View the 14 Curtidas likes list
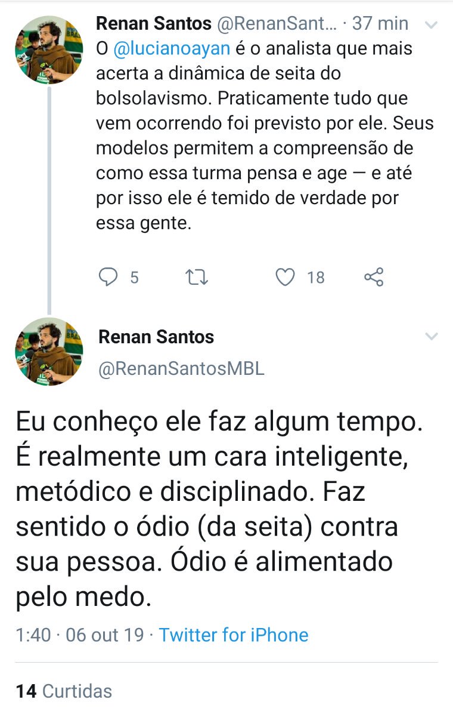Screen dimensions: 453x711 click(64, 691)
